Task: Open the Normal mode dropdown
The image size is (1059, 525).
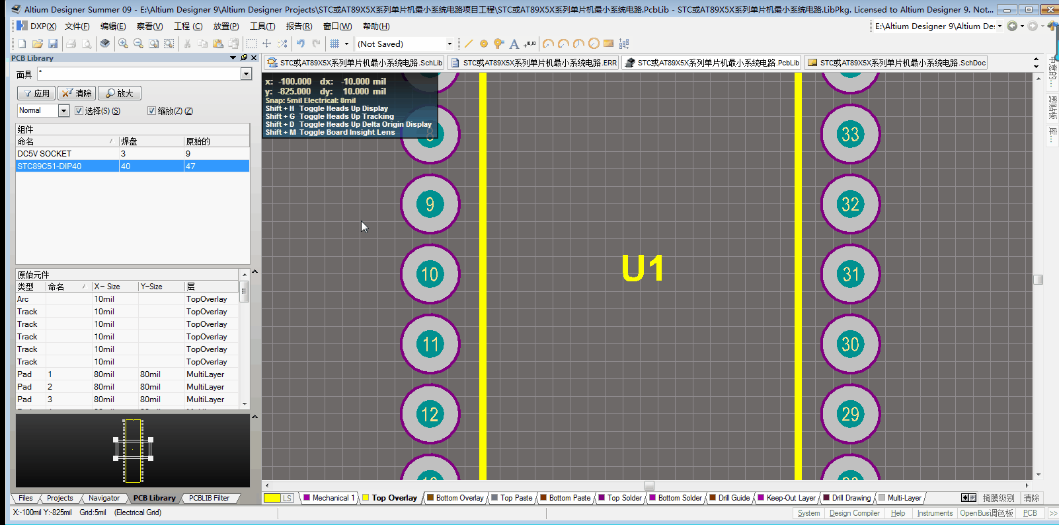Action: (63, 111)
